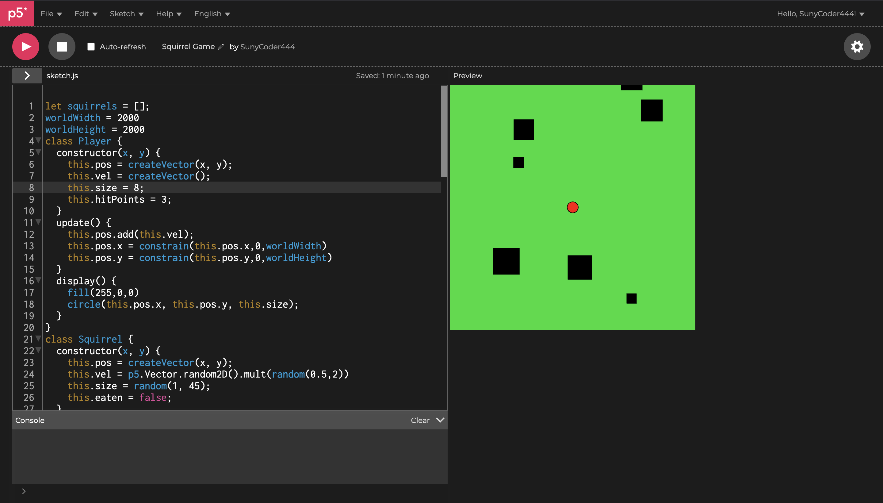Expand the file sidebar with arrow button
The width and height of the screenshot is (883, 503).
click(x=27, y=76)
